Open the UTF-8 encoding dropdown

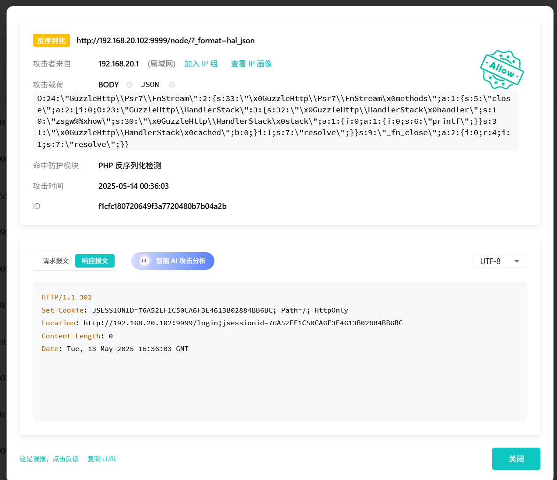499,261
